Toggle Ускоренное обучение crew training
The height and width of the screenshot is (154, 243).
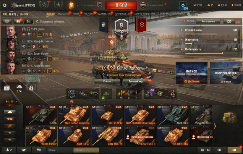pyautogui.click(x=50, y=21)
